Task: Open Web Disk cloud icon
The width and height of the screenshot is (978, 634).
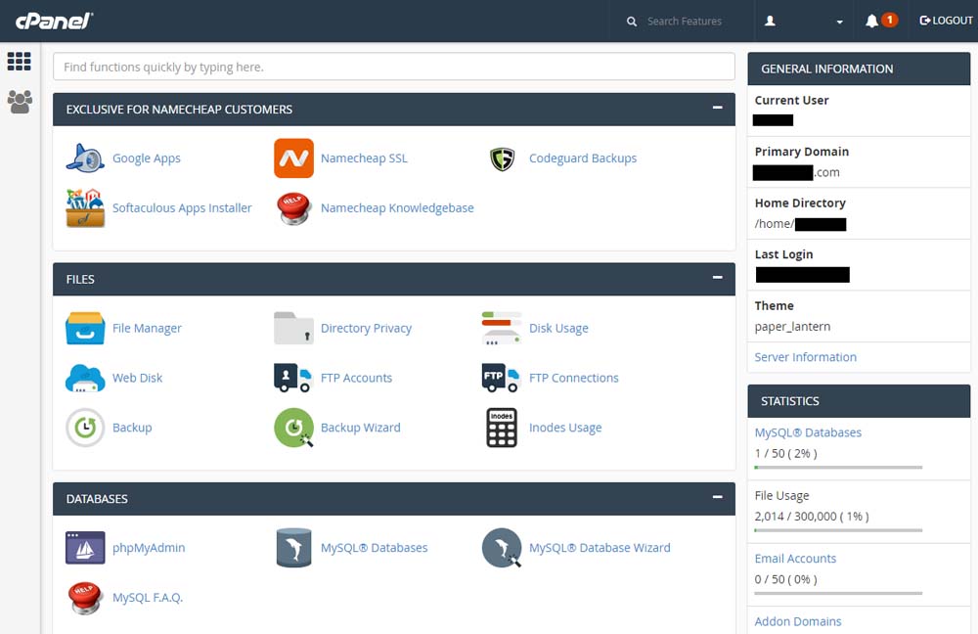Action: point(85,379)
